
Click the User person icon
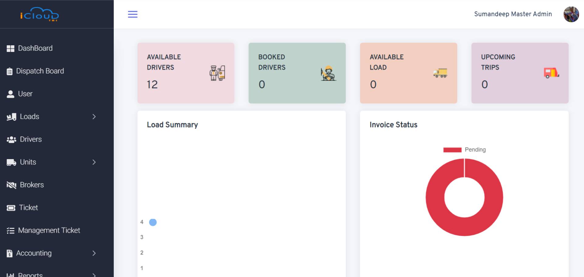point(10,94)
